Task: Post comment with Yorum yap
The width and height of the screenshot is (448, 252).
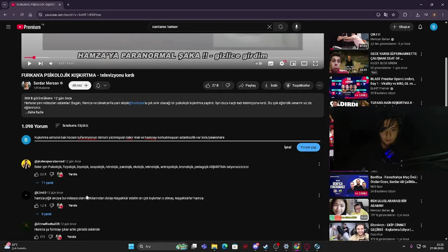Action: (308, 147)
